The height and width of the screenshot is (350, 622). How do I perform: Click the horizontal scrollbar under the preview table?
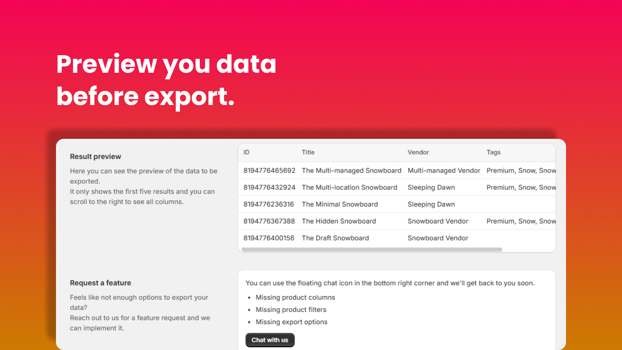click(x=372, y=249)
